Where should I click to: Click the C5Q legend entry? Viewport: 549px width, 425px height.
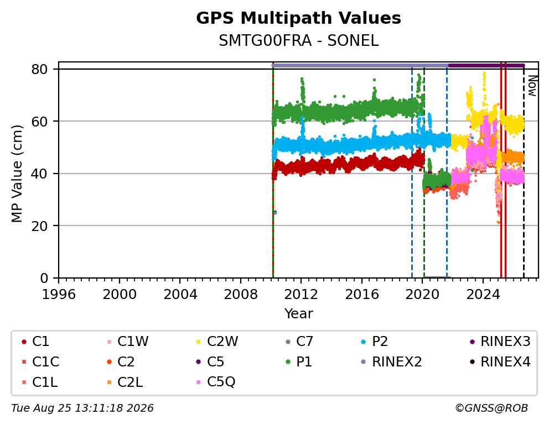216,382
